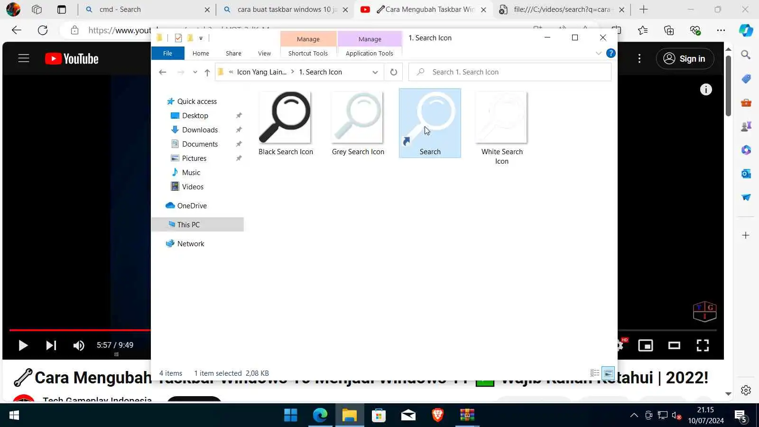Launch Brave browser from taskbar
The width and height of the screenshot is (759, 427).
[x=437, y=416]
